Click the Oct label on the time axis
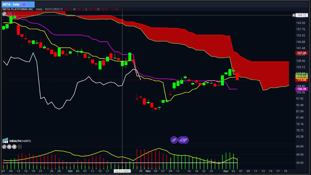Screen dimensions: 311x175 click(x=70, y=171)
